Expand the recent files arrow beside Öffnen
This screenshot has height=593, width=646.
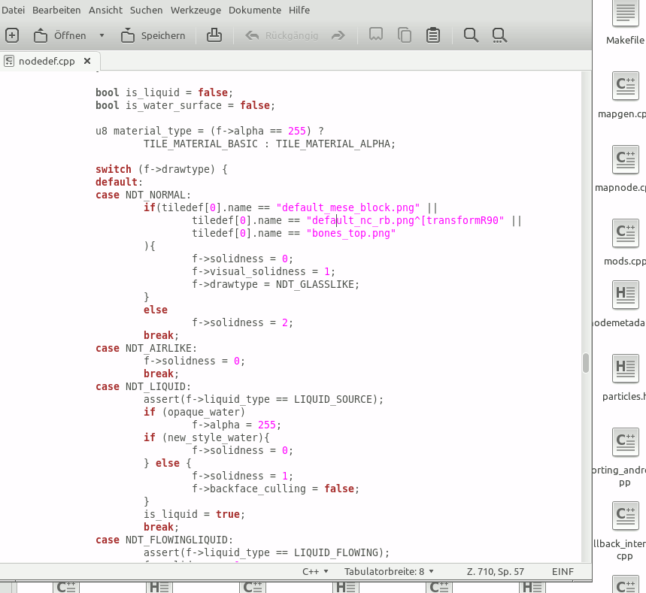[x=102, y=35]
